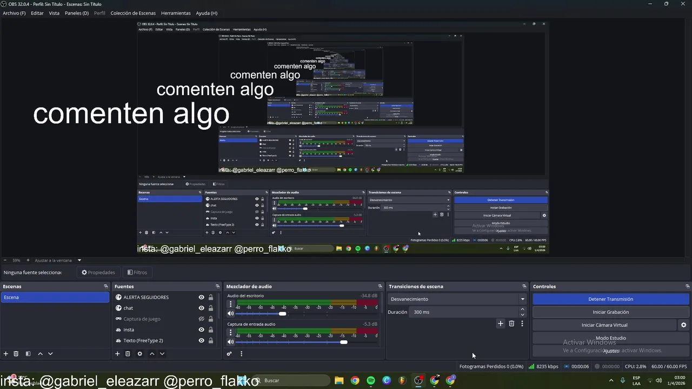Open source properties gear in Fuentes toolbar

coord(139,354)
